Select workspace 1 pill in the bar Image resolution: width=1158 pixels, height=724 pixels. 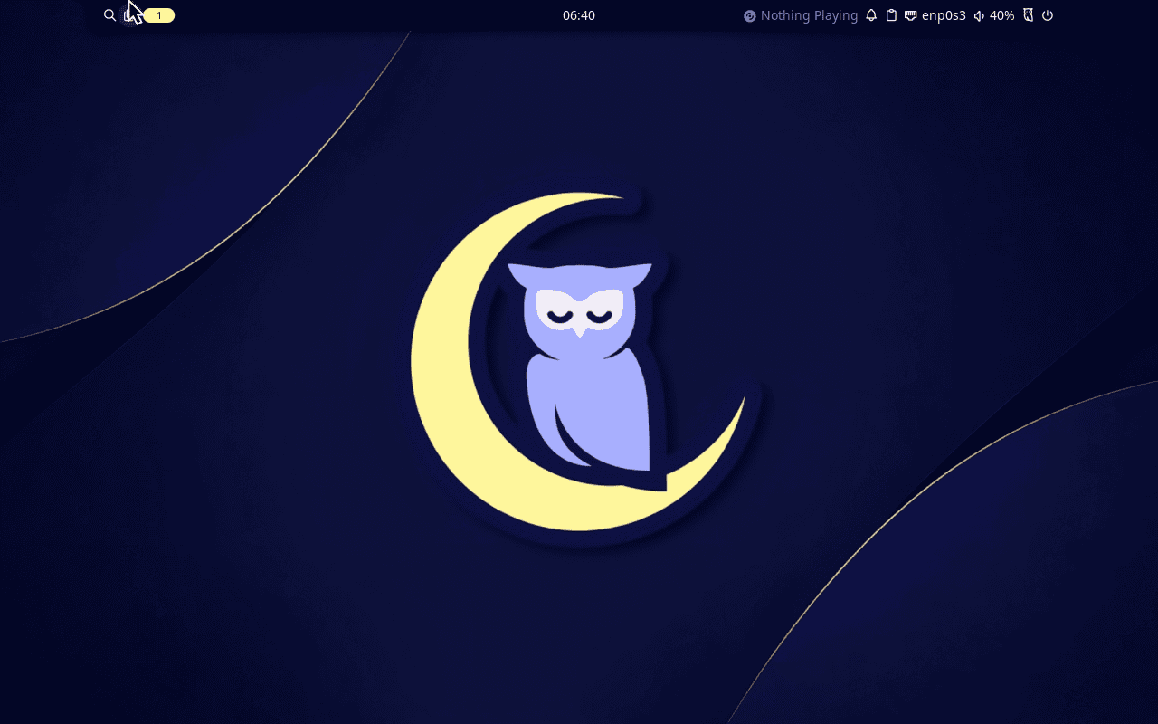(x=159, y=15)
